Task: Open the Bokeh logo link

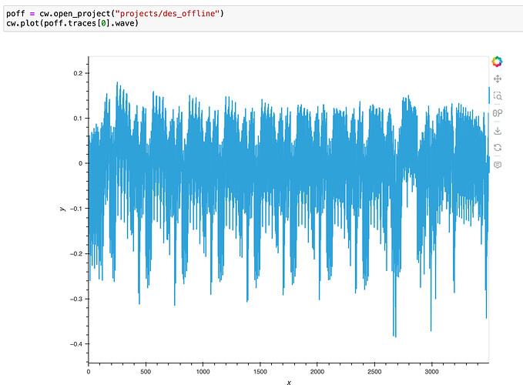Action: click(497, 62)
